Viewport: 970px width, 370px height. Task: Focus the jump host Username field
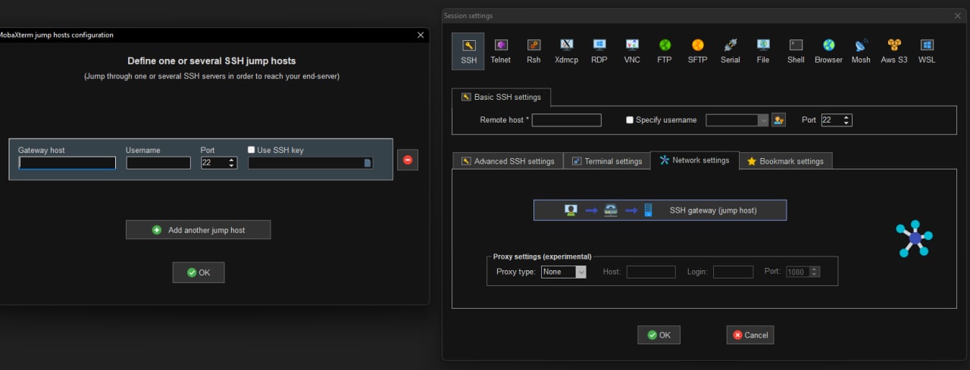coord(158,163)
